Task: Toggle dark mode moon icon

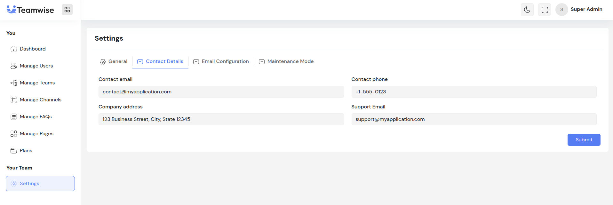Action: [527, 10]
